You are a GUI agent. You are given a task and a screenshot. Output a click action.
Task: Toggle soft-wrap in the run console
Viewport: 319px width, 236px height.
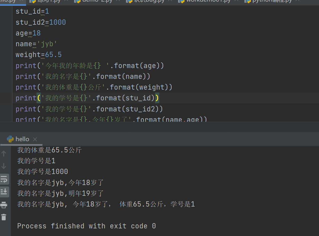click(x=4, y=179)
